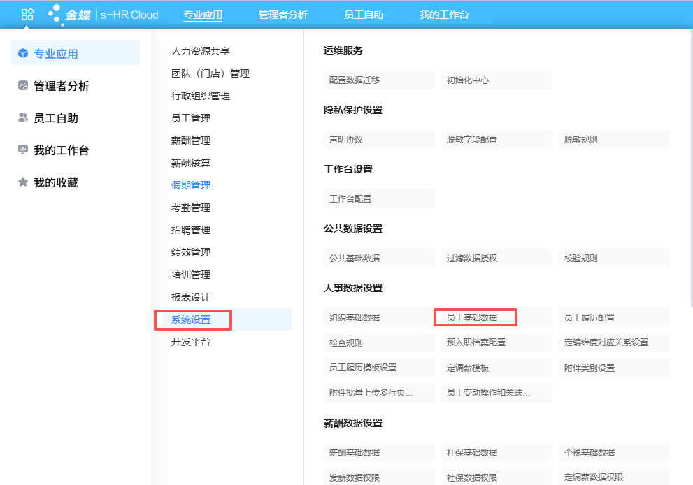The width and height of the screenshot is (693, 485).
Task: Open 公共基础数据 settings
Action: point(355,259)
